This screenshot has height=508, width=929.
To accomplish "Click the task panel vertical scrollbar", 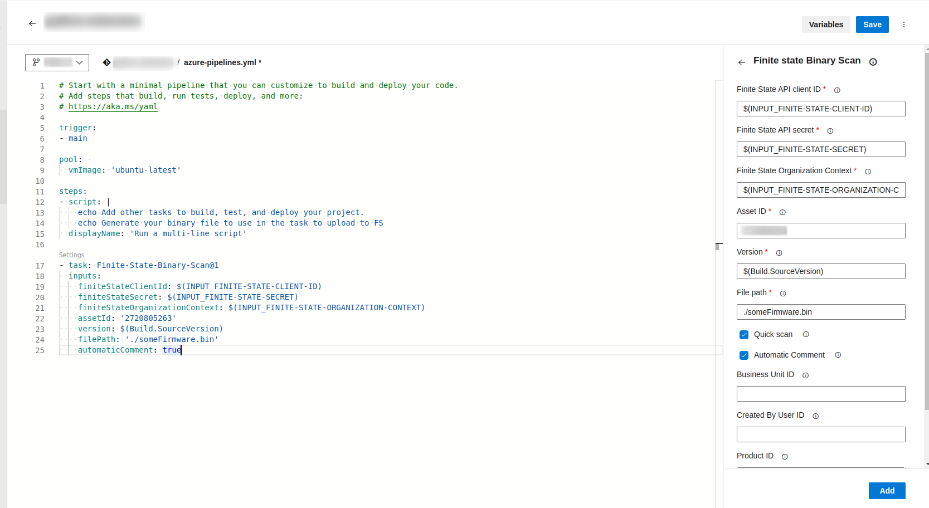I will [x=926, y=231].
